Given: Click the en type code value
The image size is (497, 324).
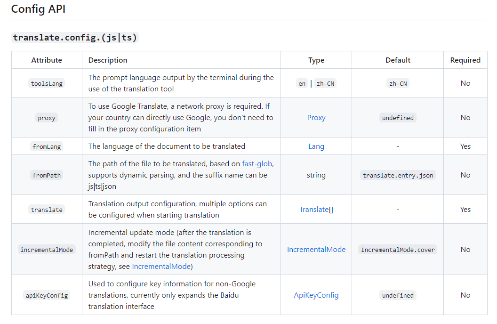Looking at the screenshot, I should (x=302, y=83).
